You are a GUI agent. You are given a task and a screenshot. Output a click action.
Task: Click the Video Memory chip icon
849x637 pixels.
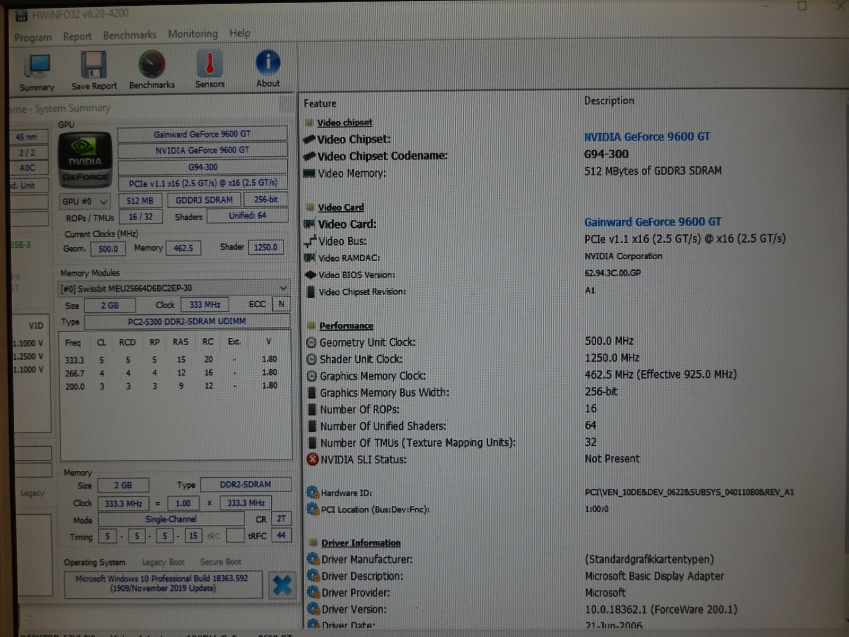tap(309, 174)
